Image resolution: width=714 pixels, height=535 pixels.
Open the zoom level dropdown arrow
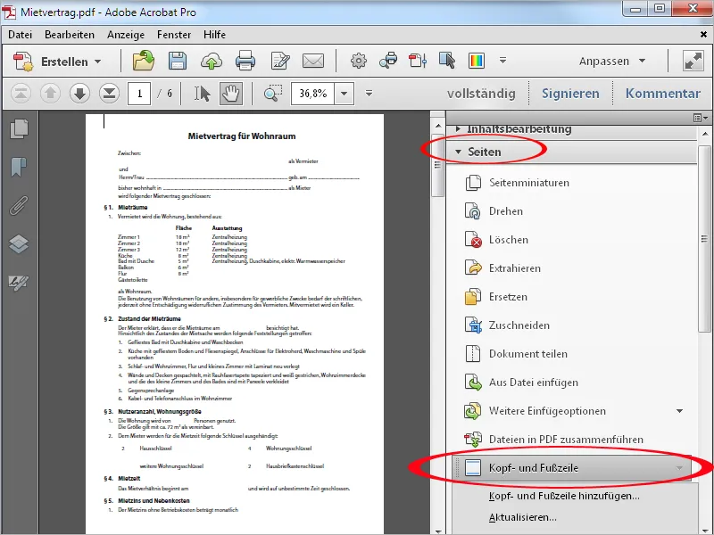345,94
